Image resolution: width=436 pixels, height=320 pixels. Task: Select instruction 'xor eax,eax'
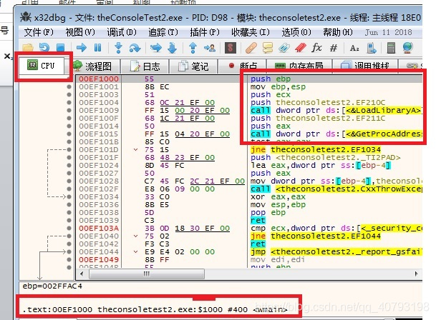pyautogui.click(x=278, y=196)
